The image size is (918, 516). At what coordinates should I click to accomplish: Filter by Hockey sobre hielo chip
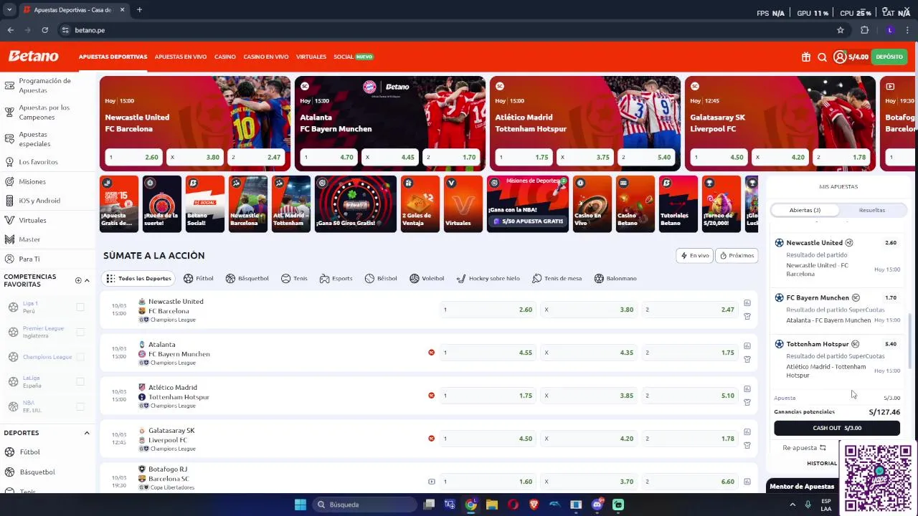[488, 278]
